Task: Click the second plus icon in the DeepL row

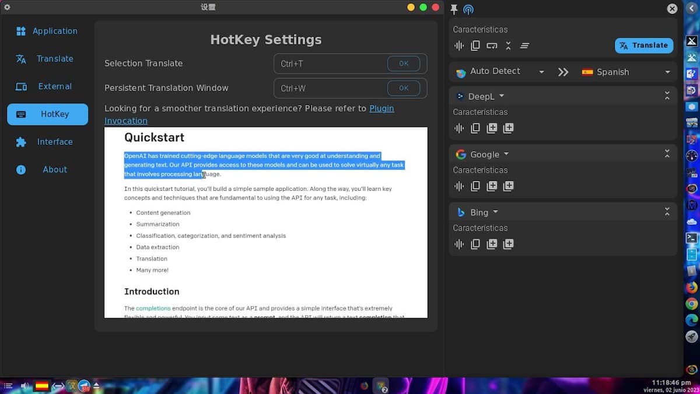Action: [508, 128]
